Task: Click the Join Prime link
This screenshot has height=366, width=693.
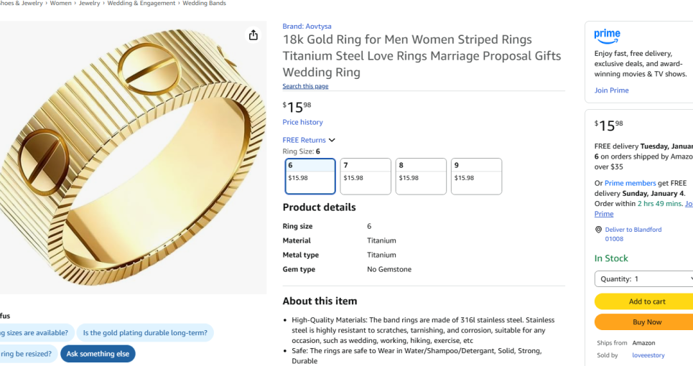Action: (x=611, y=90)
